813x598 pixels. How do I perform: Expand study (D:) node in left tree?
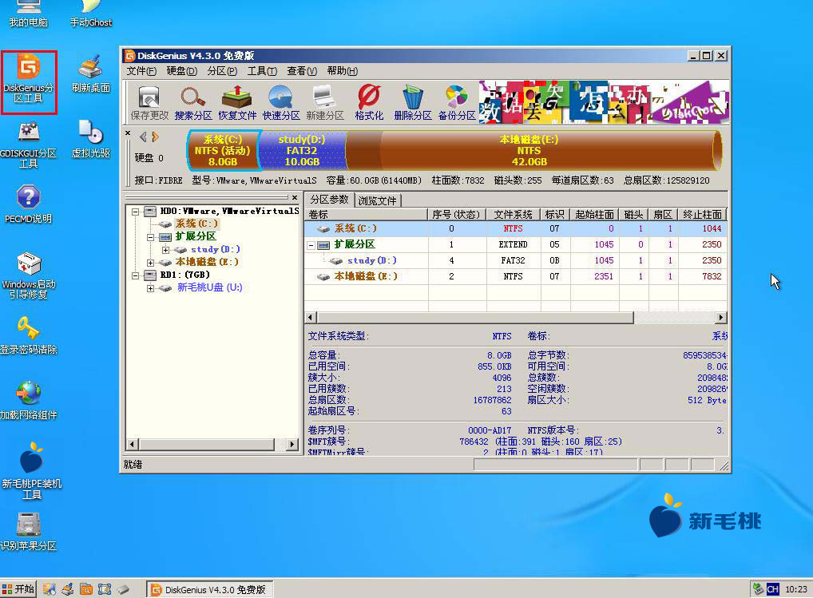[x=165, y=250]
